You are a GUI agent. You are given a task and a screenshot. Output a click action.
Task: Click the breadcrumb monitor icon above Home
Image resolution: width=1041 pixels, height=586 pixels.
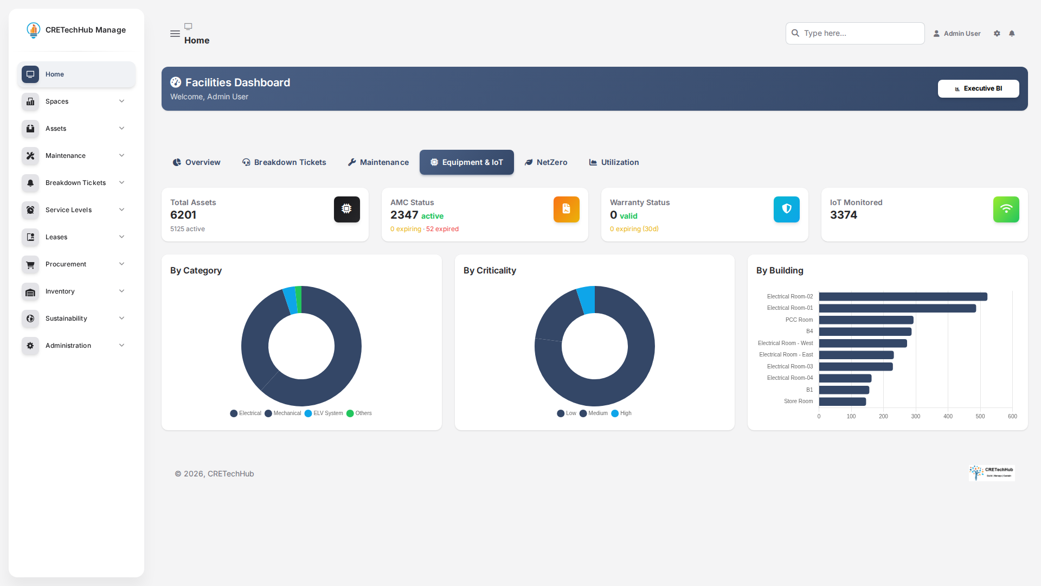(x=188, y=26)
